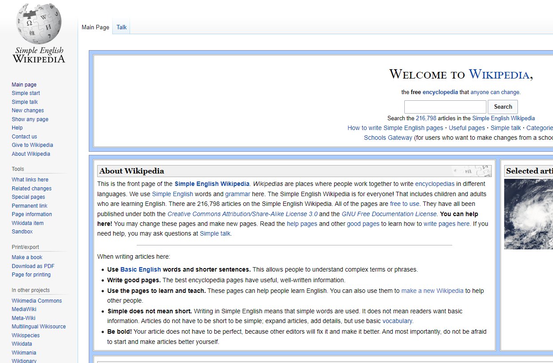This screenshot has height=363, width=553.
Task: Click Give to Wikipedia link
Action: point(32,145)
